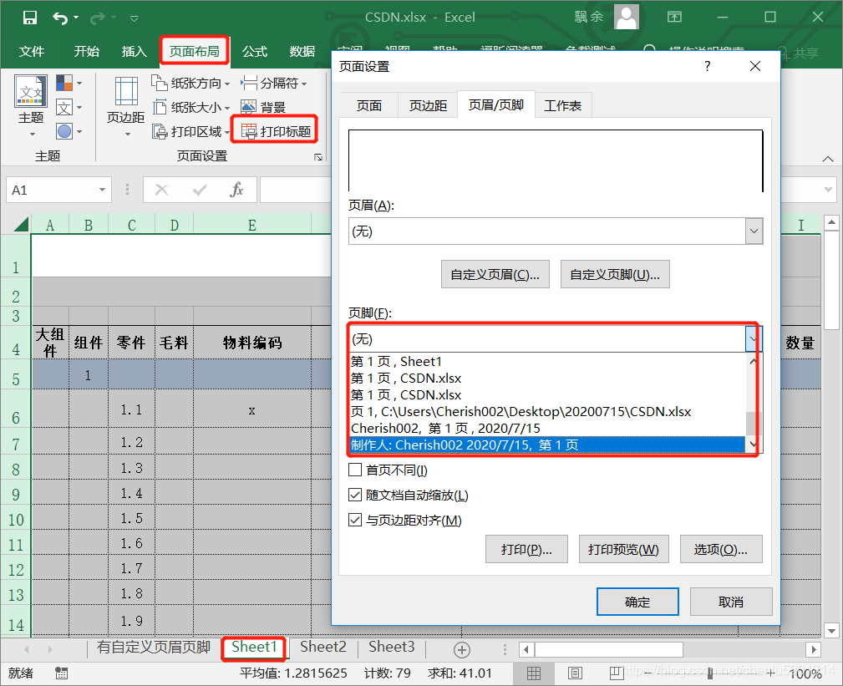Click the fx Insert Function icon
The width and height of the screenshot is (843, 686).
click(236, 190)
